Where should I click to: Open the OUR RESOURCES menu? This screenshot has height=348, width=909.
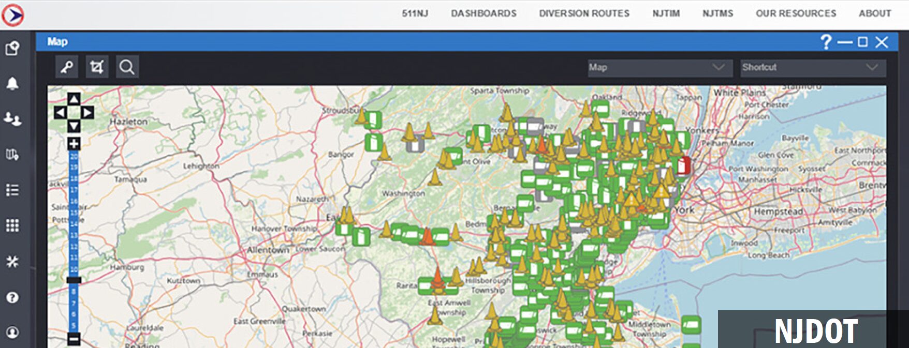(x=796, y=13)
